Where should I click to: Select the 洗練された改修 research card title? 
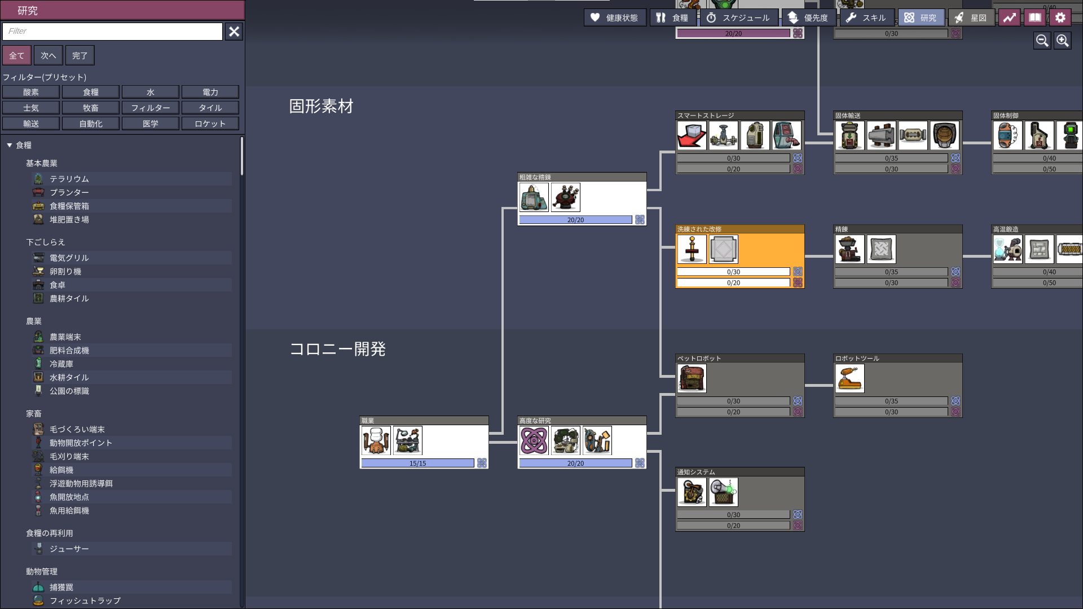699,229
